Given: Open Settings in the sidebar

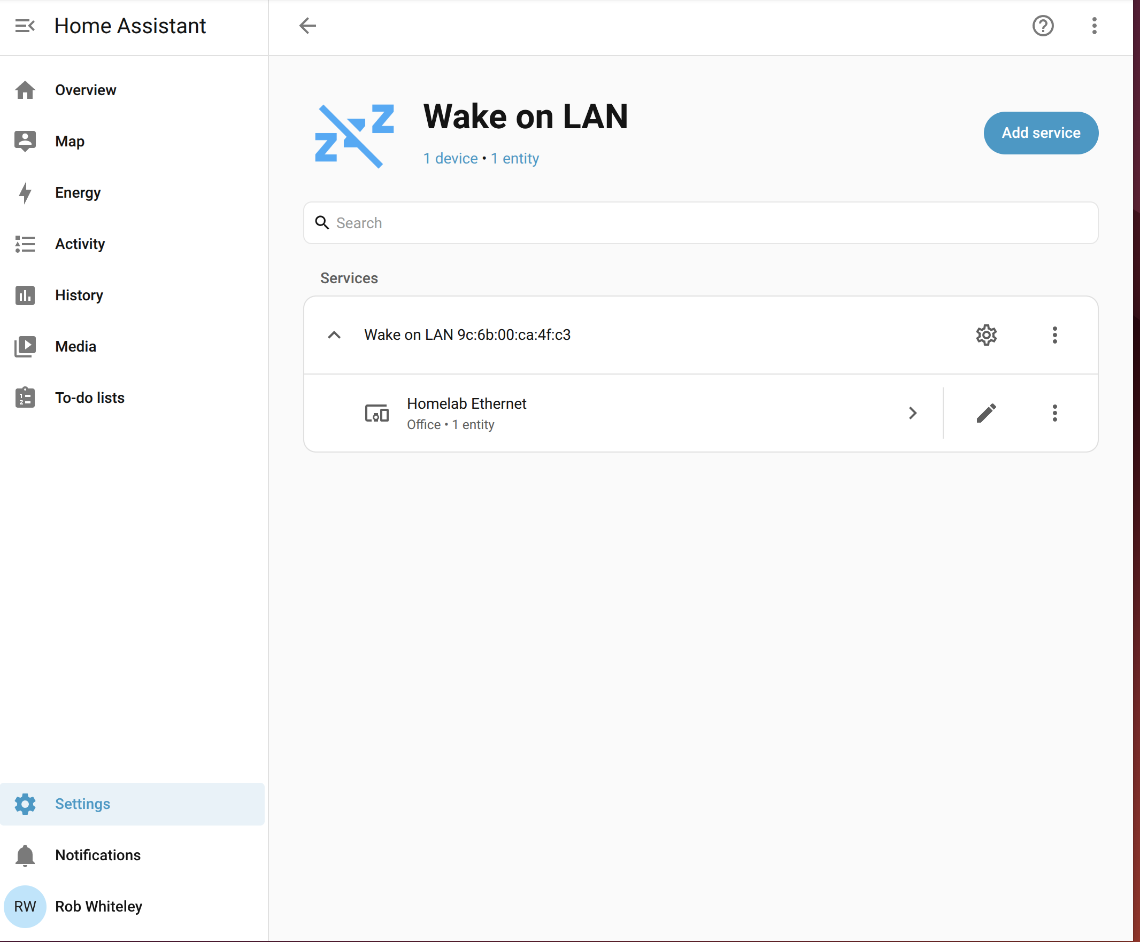Looking at the screenshot, I should tap(132, 804).
